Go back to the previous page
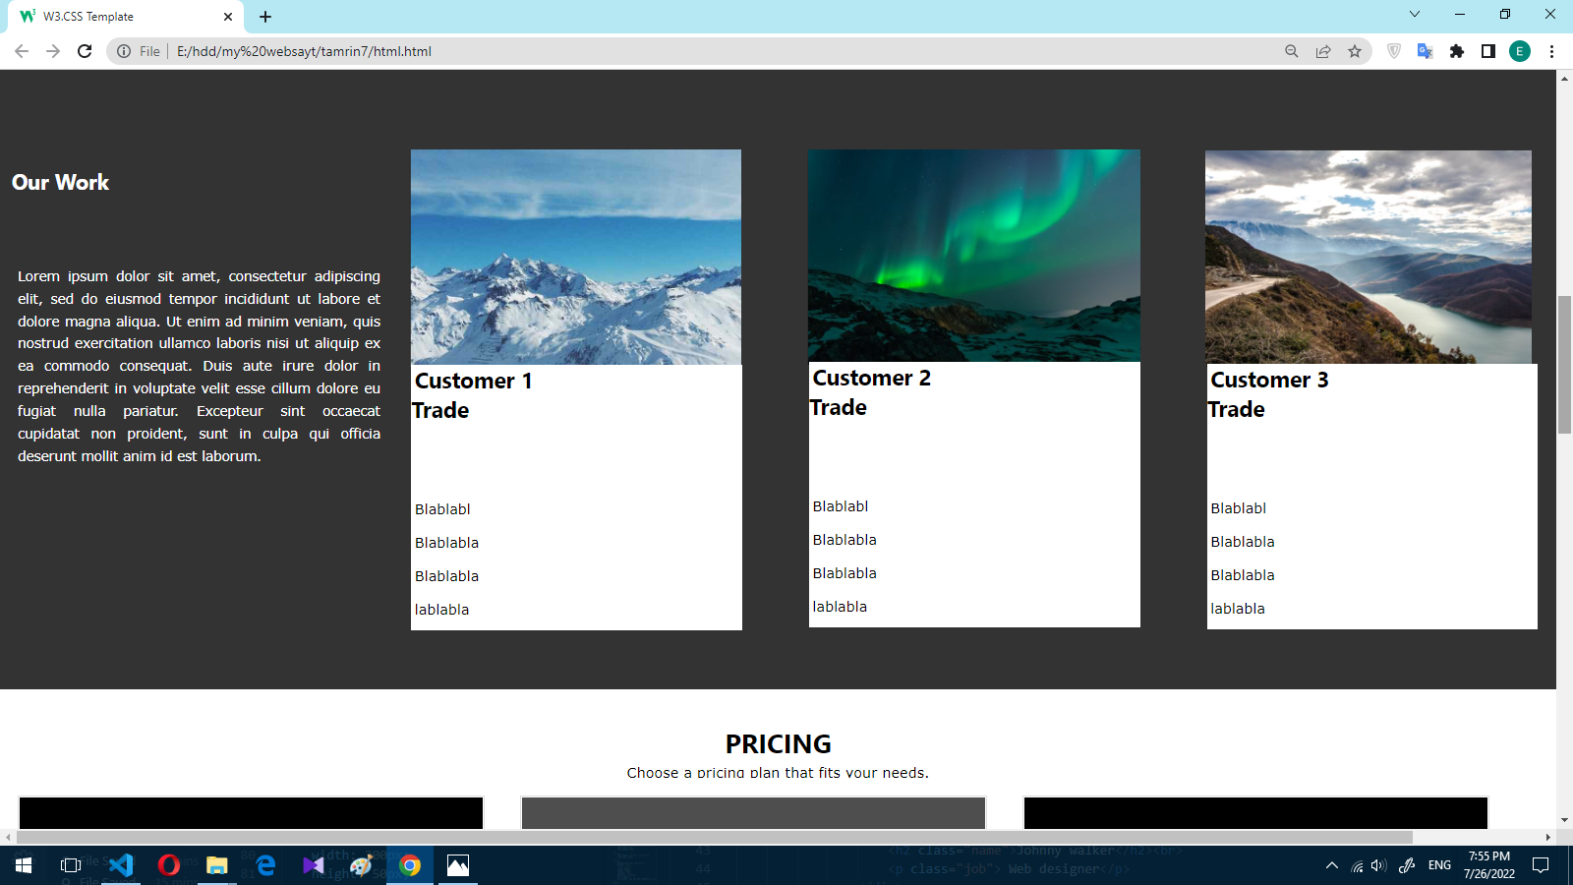Screen dimensions: 1573x885 (x=22, y=51)
